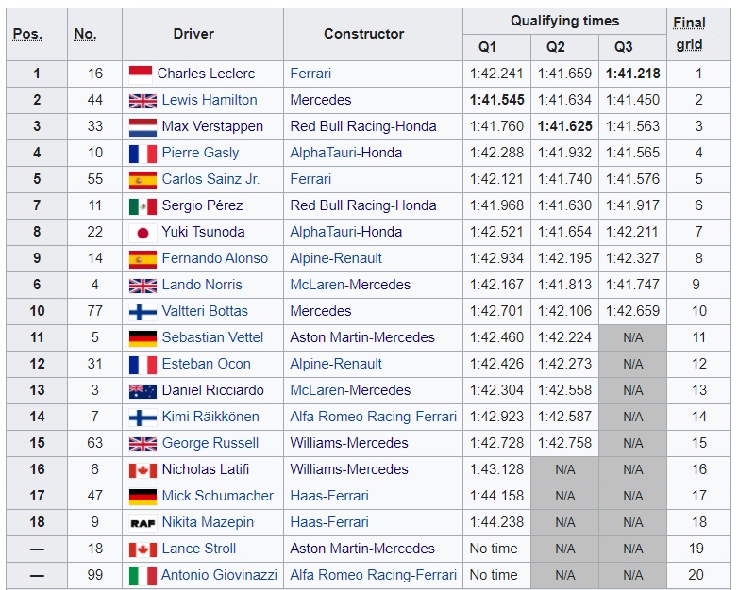The height and width of the screenshot is (590, 738).
Task: Open the Fernando Alonso driver page
Action: [214, 258]
